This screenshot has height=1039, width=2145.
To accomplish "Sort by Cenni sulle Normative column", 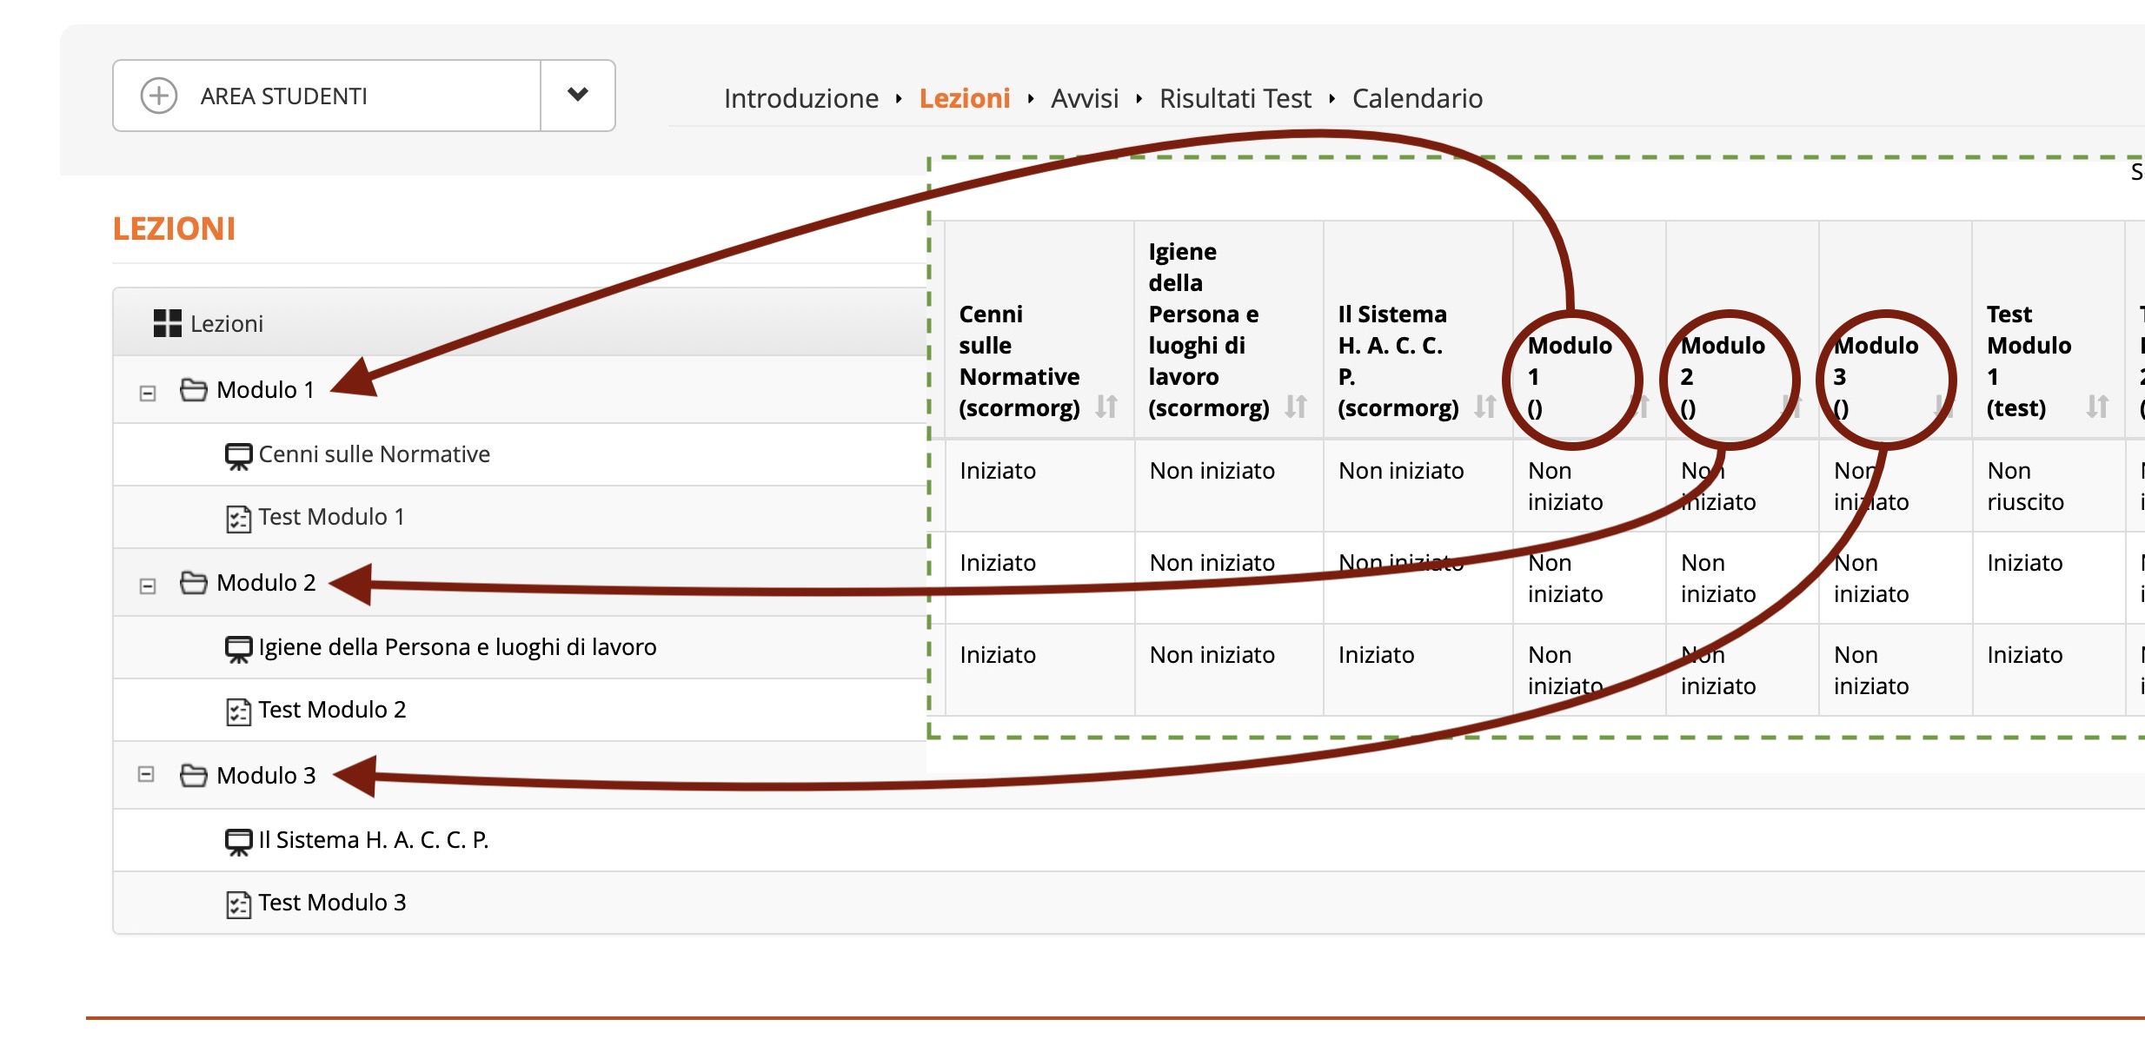I will pyautogui.click(x=1106, y=407).
